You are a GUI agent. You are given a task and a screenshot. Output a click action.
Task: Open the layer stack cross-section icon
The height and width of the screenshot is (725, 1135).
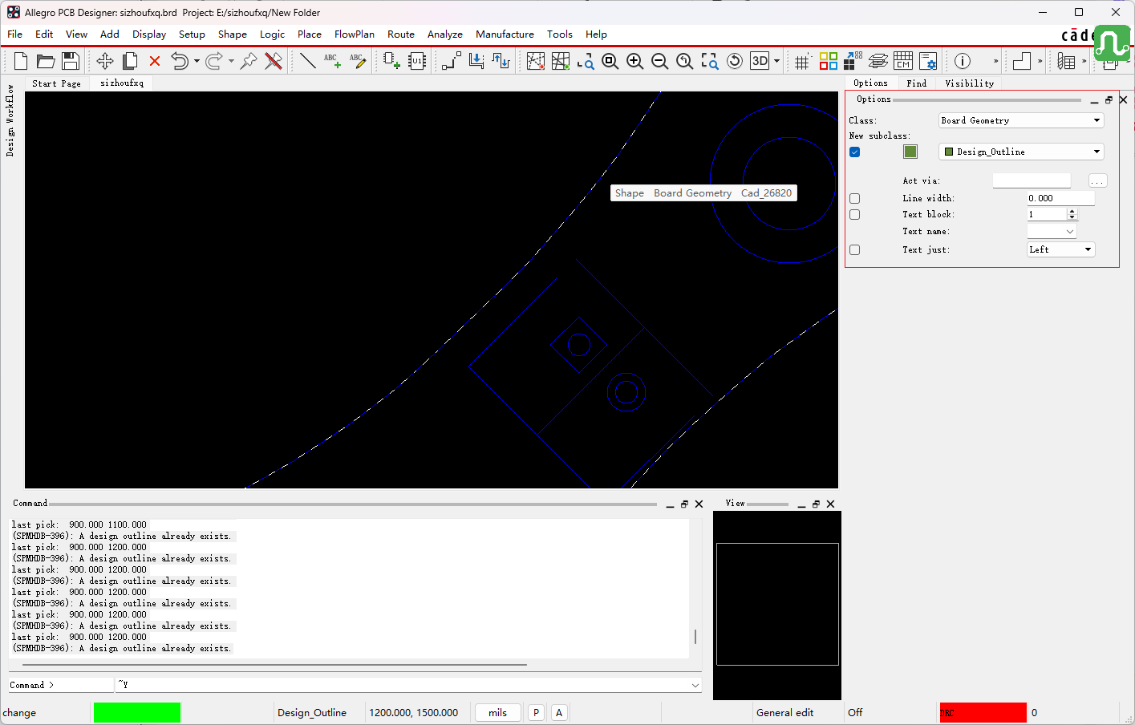click(x=878, y=61)
